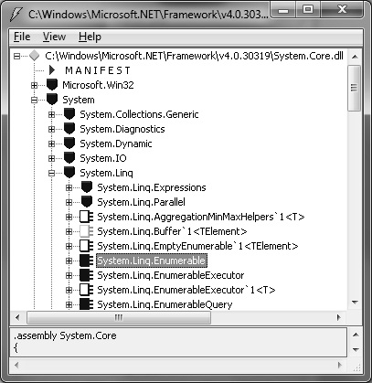
Task: Click the MANIFEST triangle icon
Action: [x=52, y=70]
